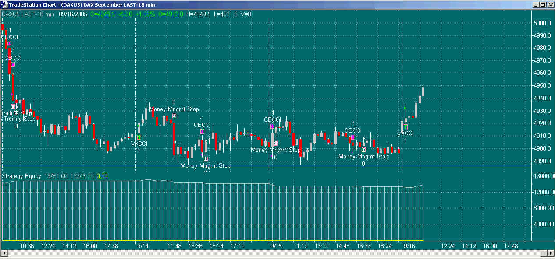
Task: Close the TradeStation Chart window
Action: click(550, 5)
